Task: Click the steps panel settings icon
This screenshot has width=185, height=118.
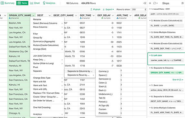Action: point(183,3)
